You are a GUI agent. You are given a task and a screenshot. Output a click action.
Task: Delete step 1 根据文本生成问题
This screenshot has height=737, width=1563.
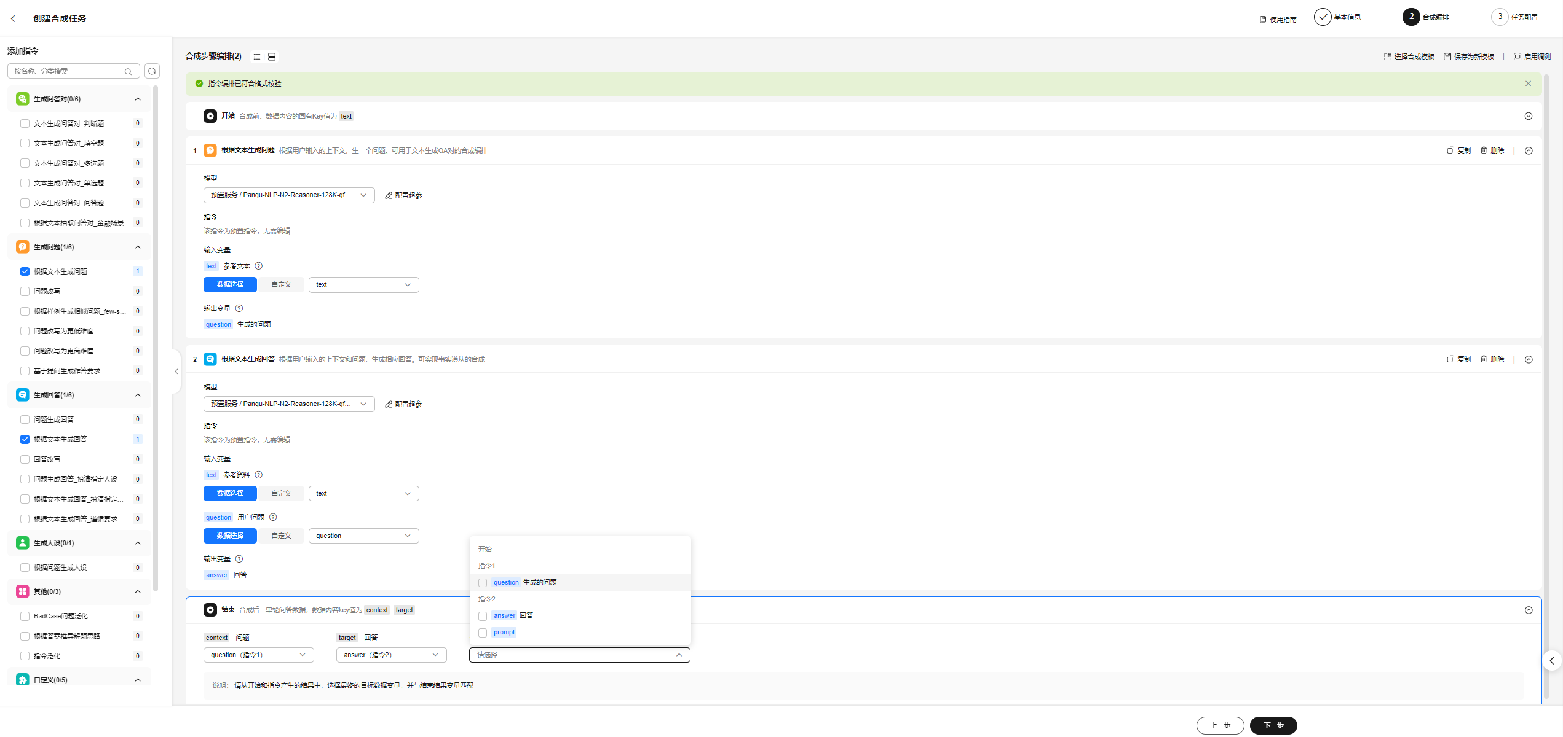(x=1492, y=150)
